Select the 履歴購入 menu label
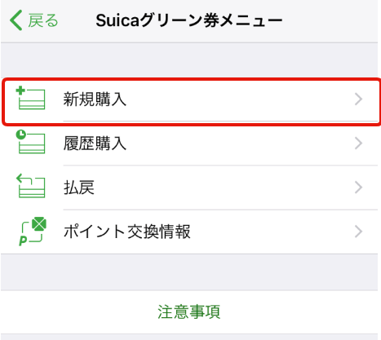 [95, 144]
